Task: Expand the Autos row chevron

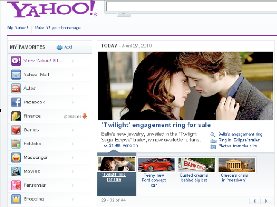Action: pos(73,89)
